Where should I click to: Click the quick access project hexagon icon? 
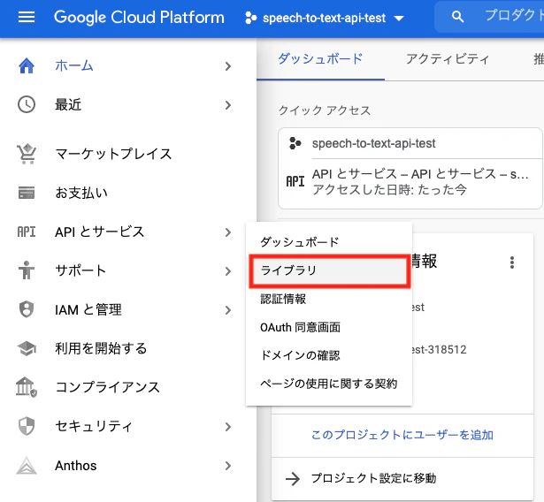pyautogui.click(x=295, y=143)
